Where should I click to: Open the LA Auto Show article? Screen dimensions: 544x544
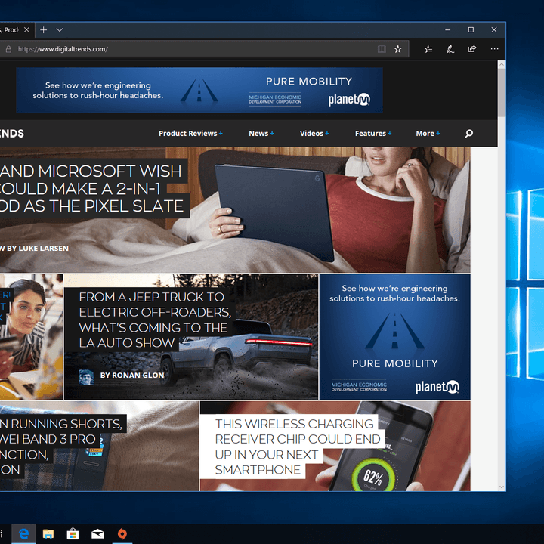click(154, 320)
